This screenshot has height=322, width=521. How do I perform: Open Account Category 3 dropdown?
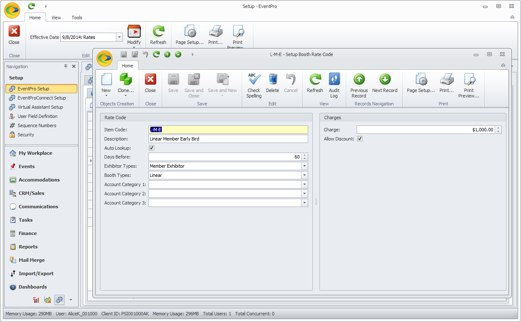click(x=304, y=203)
